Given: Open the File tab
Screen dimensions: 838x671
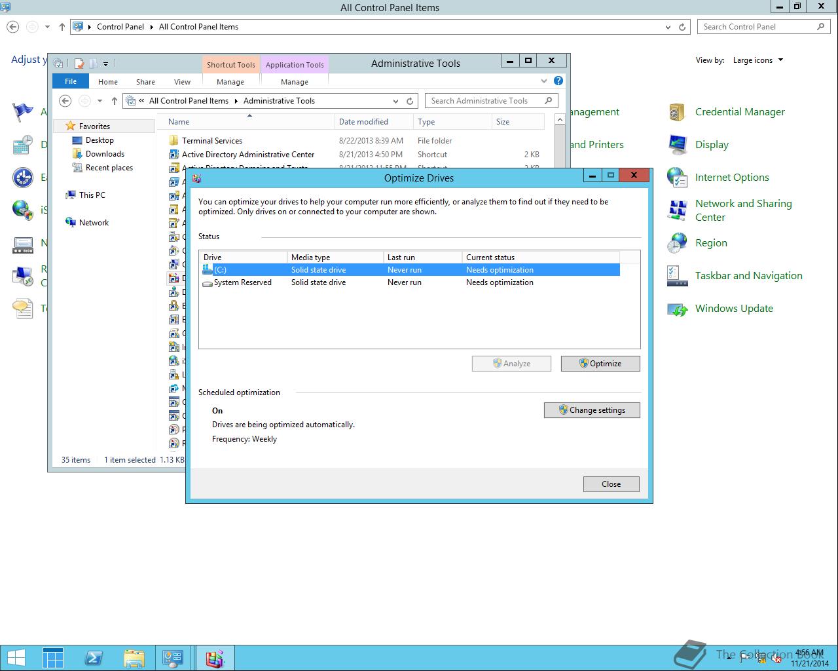Looking at the screenshot, I should (x=71, y=81).
